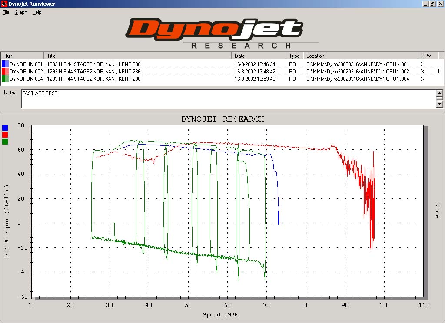Click the blue legend square beside the graph
The width and height of the screenshot is (445, 323).
[5, 128]
